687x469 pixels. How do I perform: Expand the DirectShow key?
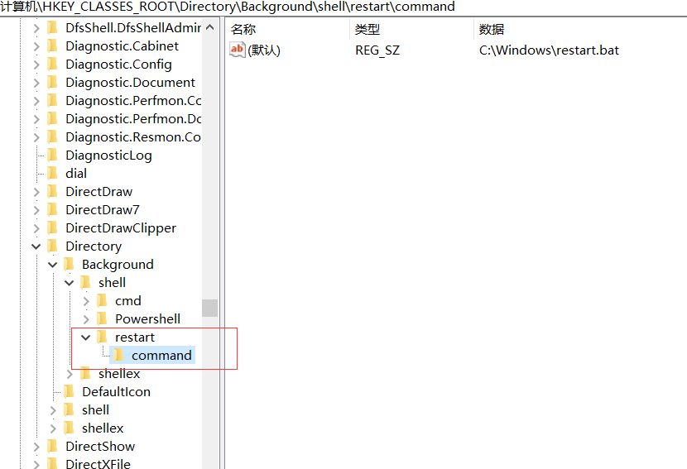coord(36,447)
